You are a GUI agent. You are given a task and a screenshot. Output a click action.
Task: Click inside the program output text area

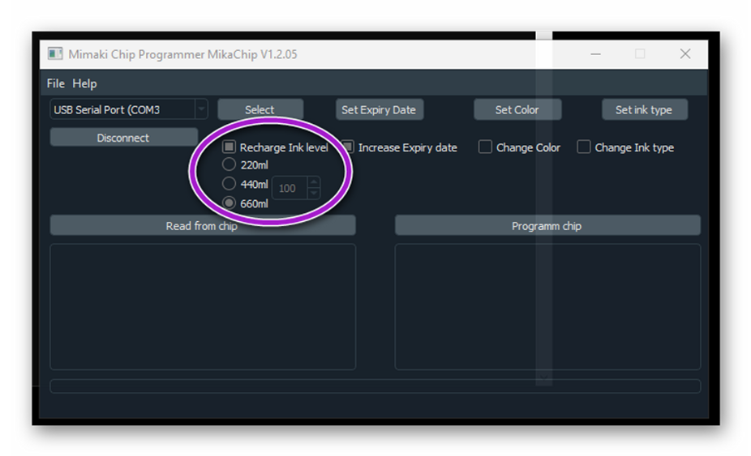tap(547, 307)
